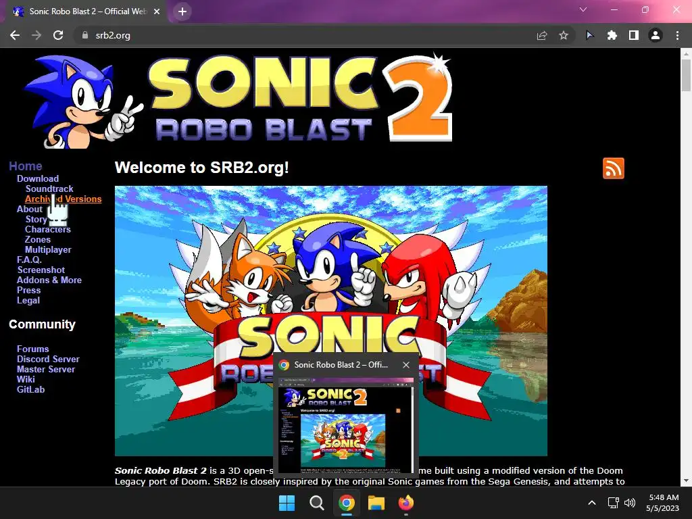The image size is (692, 519).
Task: Open the Story link
Action: pyautogui.click(x=36, y=220)
